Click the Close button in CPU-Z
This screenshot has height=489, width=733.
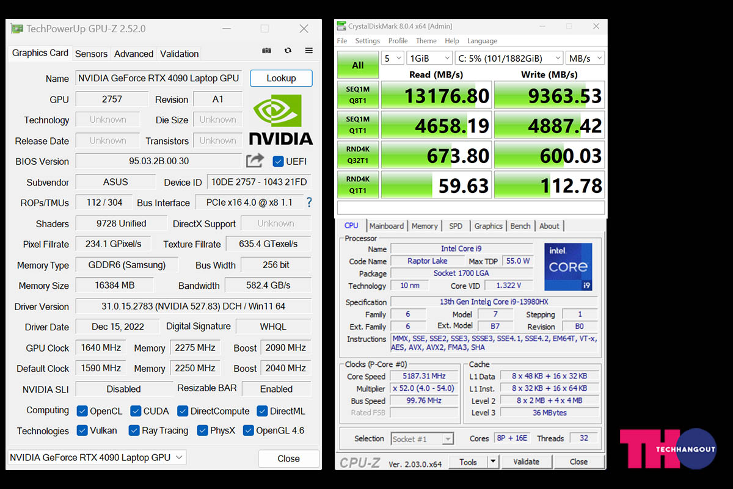(578, 462)
